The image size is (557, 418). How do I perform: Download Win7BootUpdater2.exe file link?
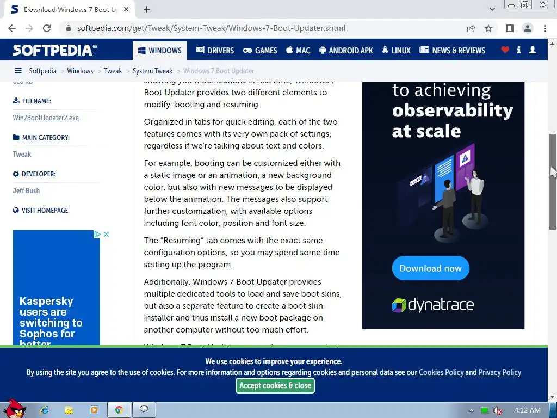[46, 118]
